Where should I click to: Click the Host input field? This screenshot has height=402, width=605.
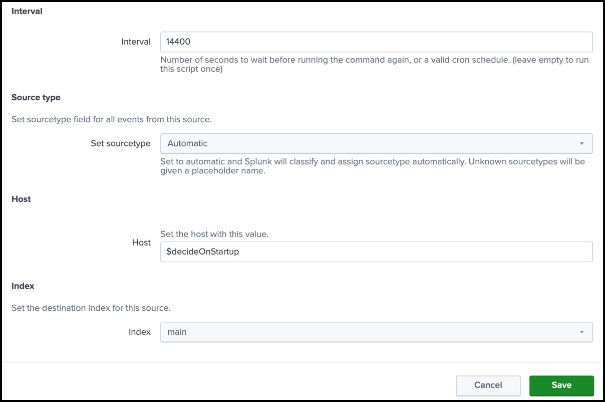[x=376, y=252]
